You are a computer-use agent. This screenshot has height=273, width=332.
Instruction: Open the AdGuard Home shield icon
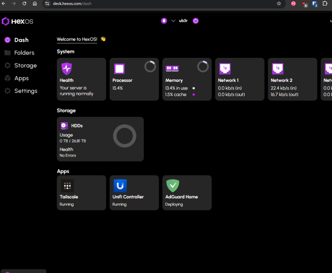[x=173, y=186]
